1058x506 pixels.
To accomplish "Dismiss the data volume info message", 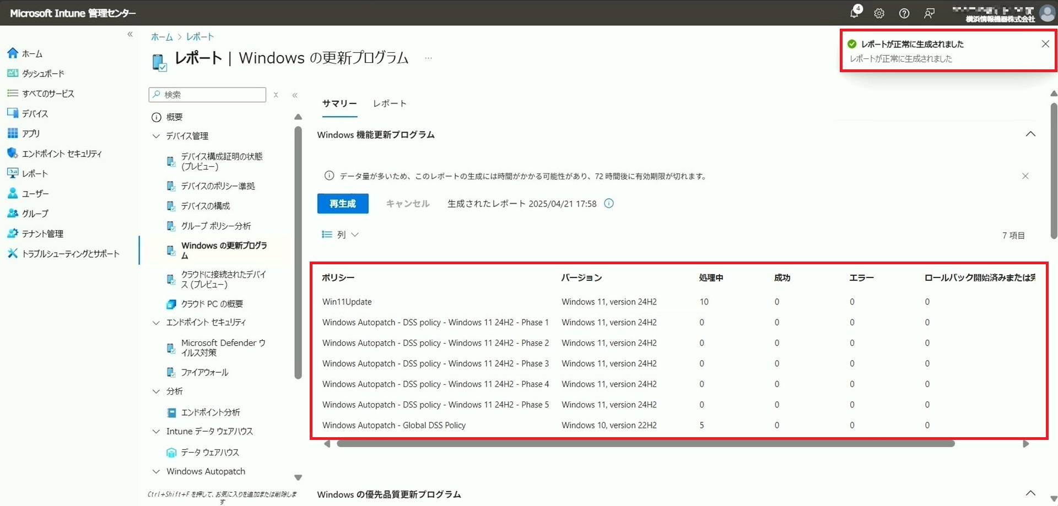I will [x=1025, y=176].
